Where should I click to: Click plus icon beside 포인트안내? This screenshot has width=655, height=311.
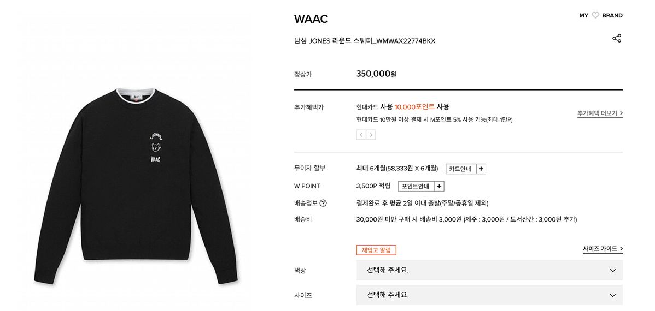[x=439, y=187]
